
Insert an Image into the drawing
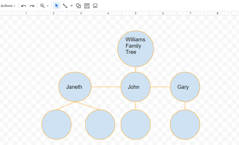coord(95,6)
